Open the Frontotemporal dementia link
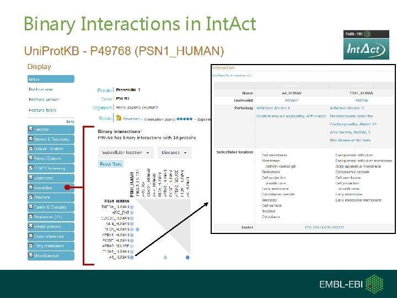Image resolution: width=397 pixels, height=298 pixels. click(x=351, y=116)
